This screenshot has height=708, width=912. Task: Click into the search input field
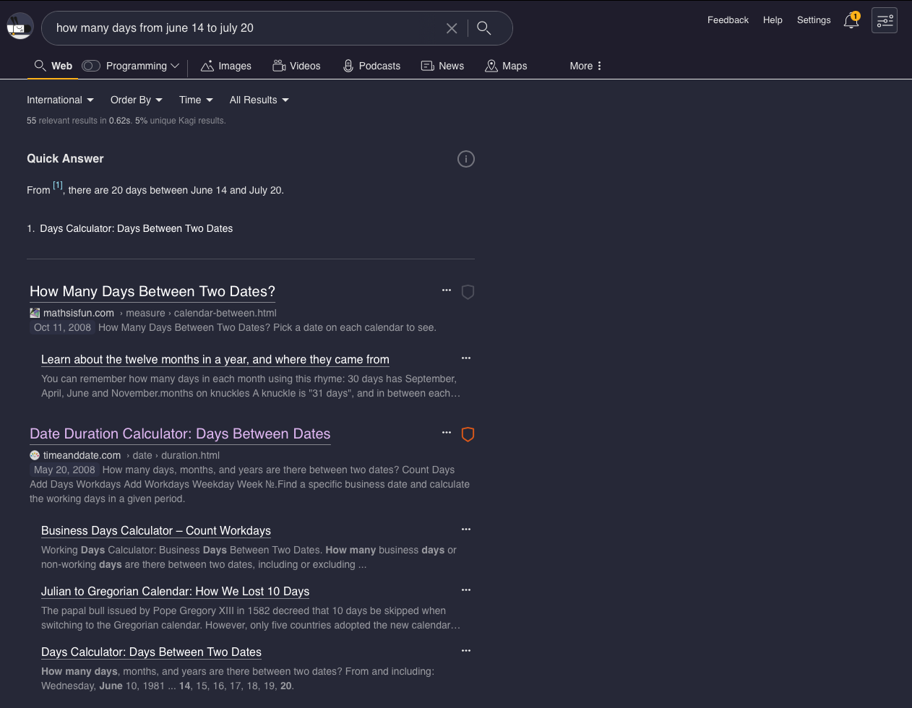pyautogui.click(x=238, y=28)
